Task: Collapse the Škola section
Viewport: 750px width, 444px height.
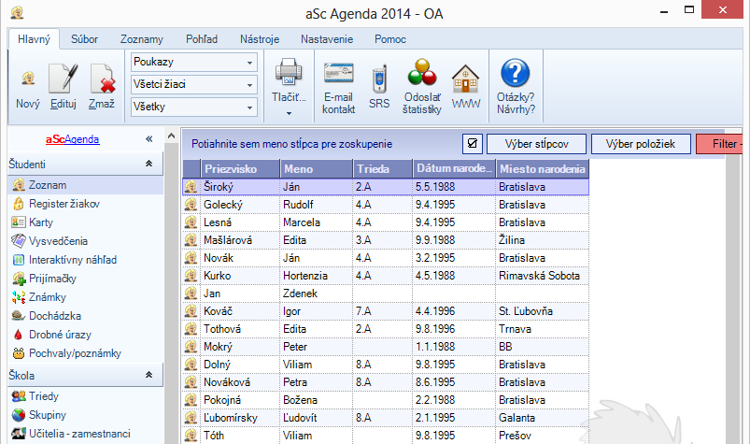Action: pyautogui.click(x=149, y=375)
